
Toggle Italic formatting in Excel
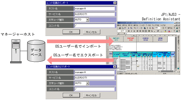(x=132, y=31)
